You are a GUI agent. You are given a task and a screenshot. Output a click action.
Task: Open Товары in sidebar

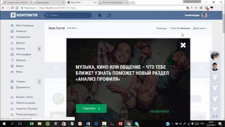coord(21,81)
